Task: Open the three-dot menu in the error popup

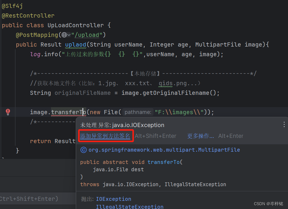Action: 284,125
